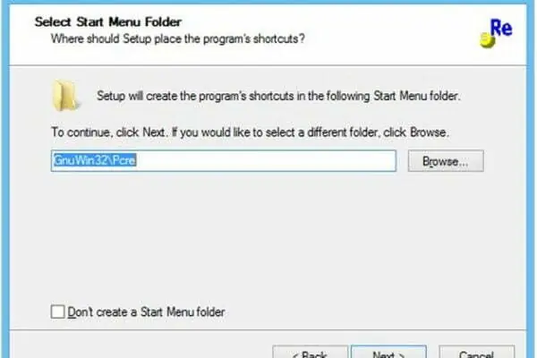Click the blank area below the path field
Viewport: 537px width, 358px height.
pyautogui.click(x=267, y=236)
